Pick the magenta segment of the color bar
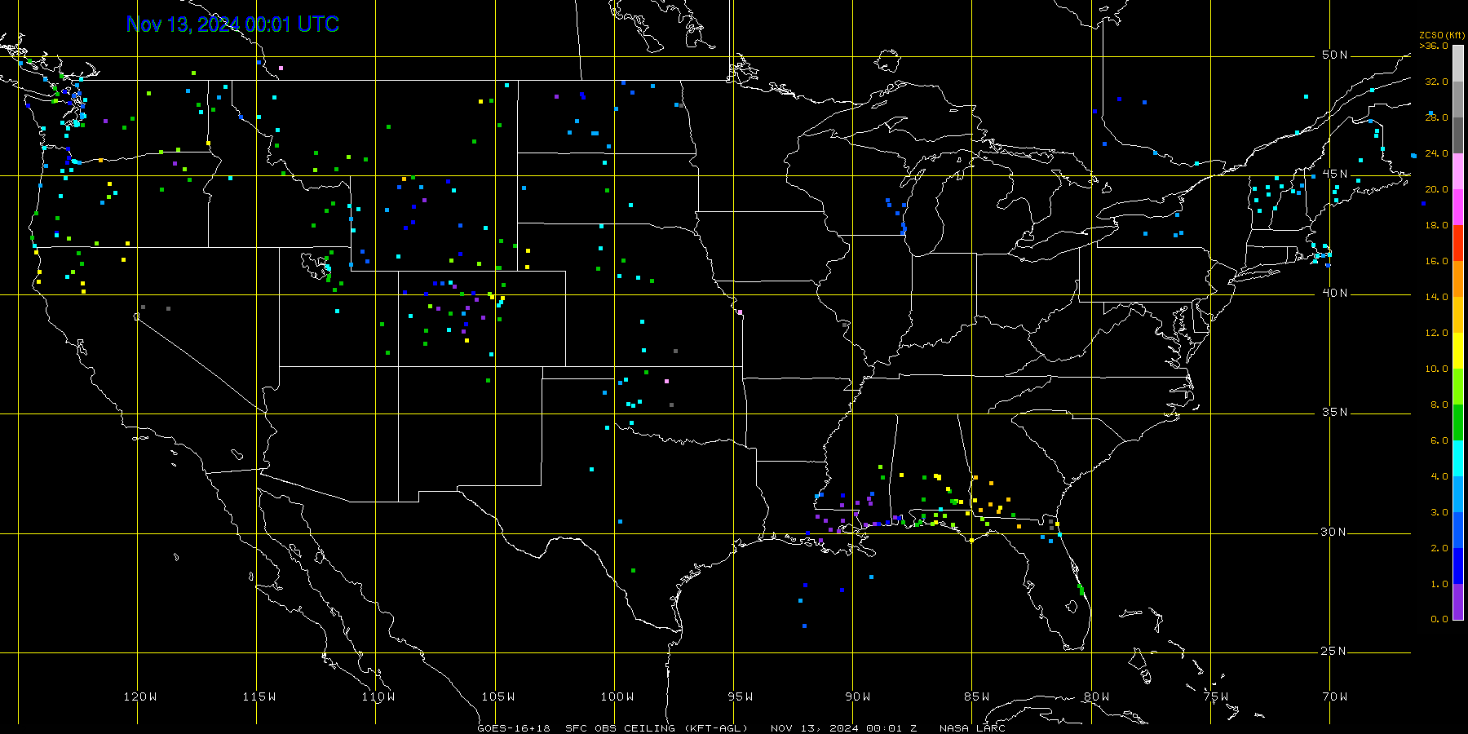 point(1458,207)
